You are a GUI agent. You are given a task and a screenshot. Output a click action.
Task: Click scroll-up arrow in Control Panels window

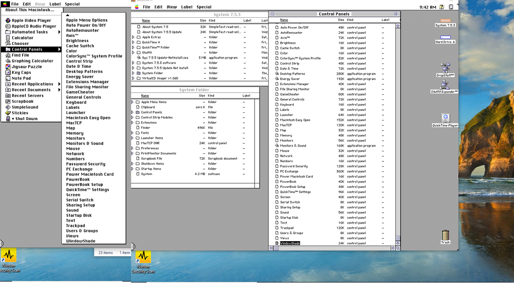[x=398, y=26]
